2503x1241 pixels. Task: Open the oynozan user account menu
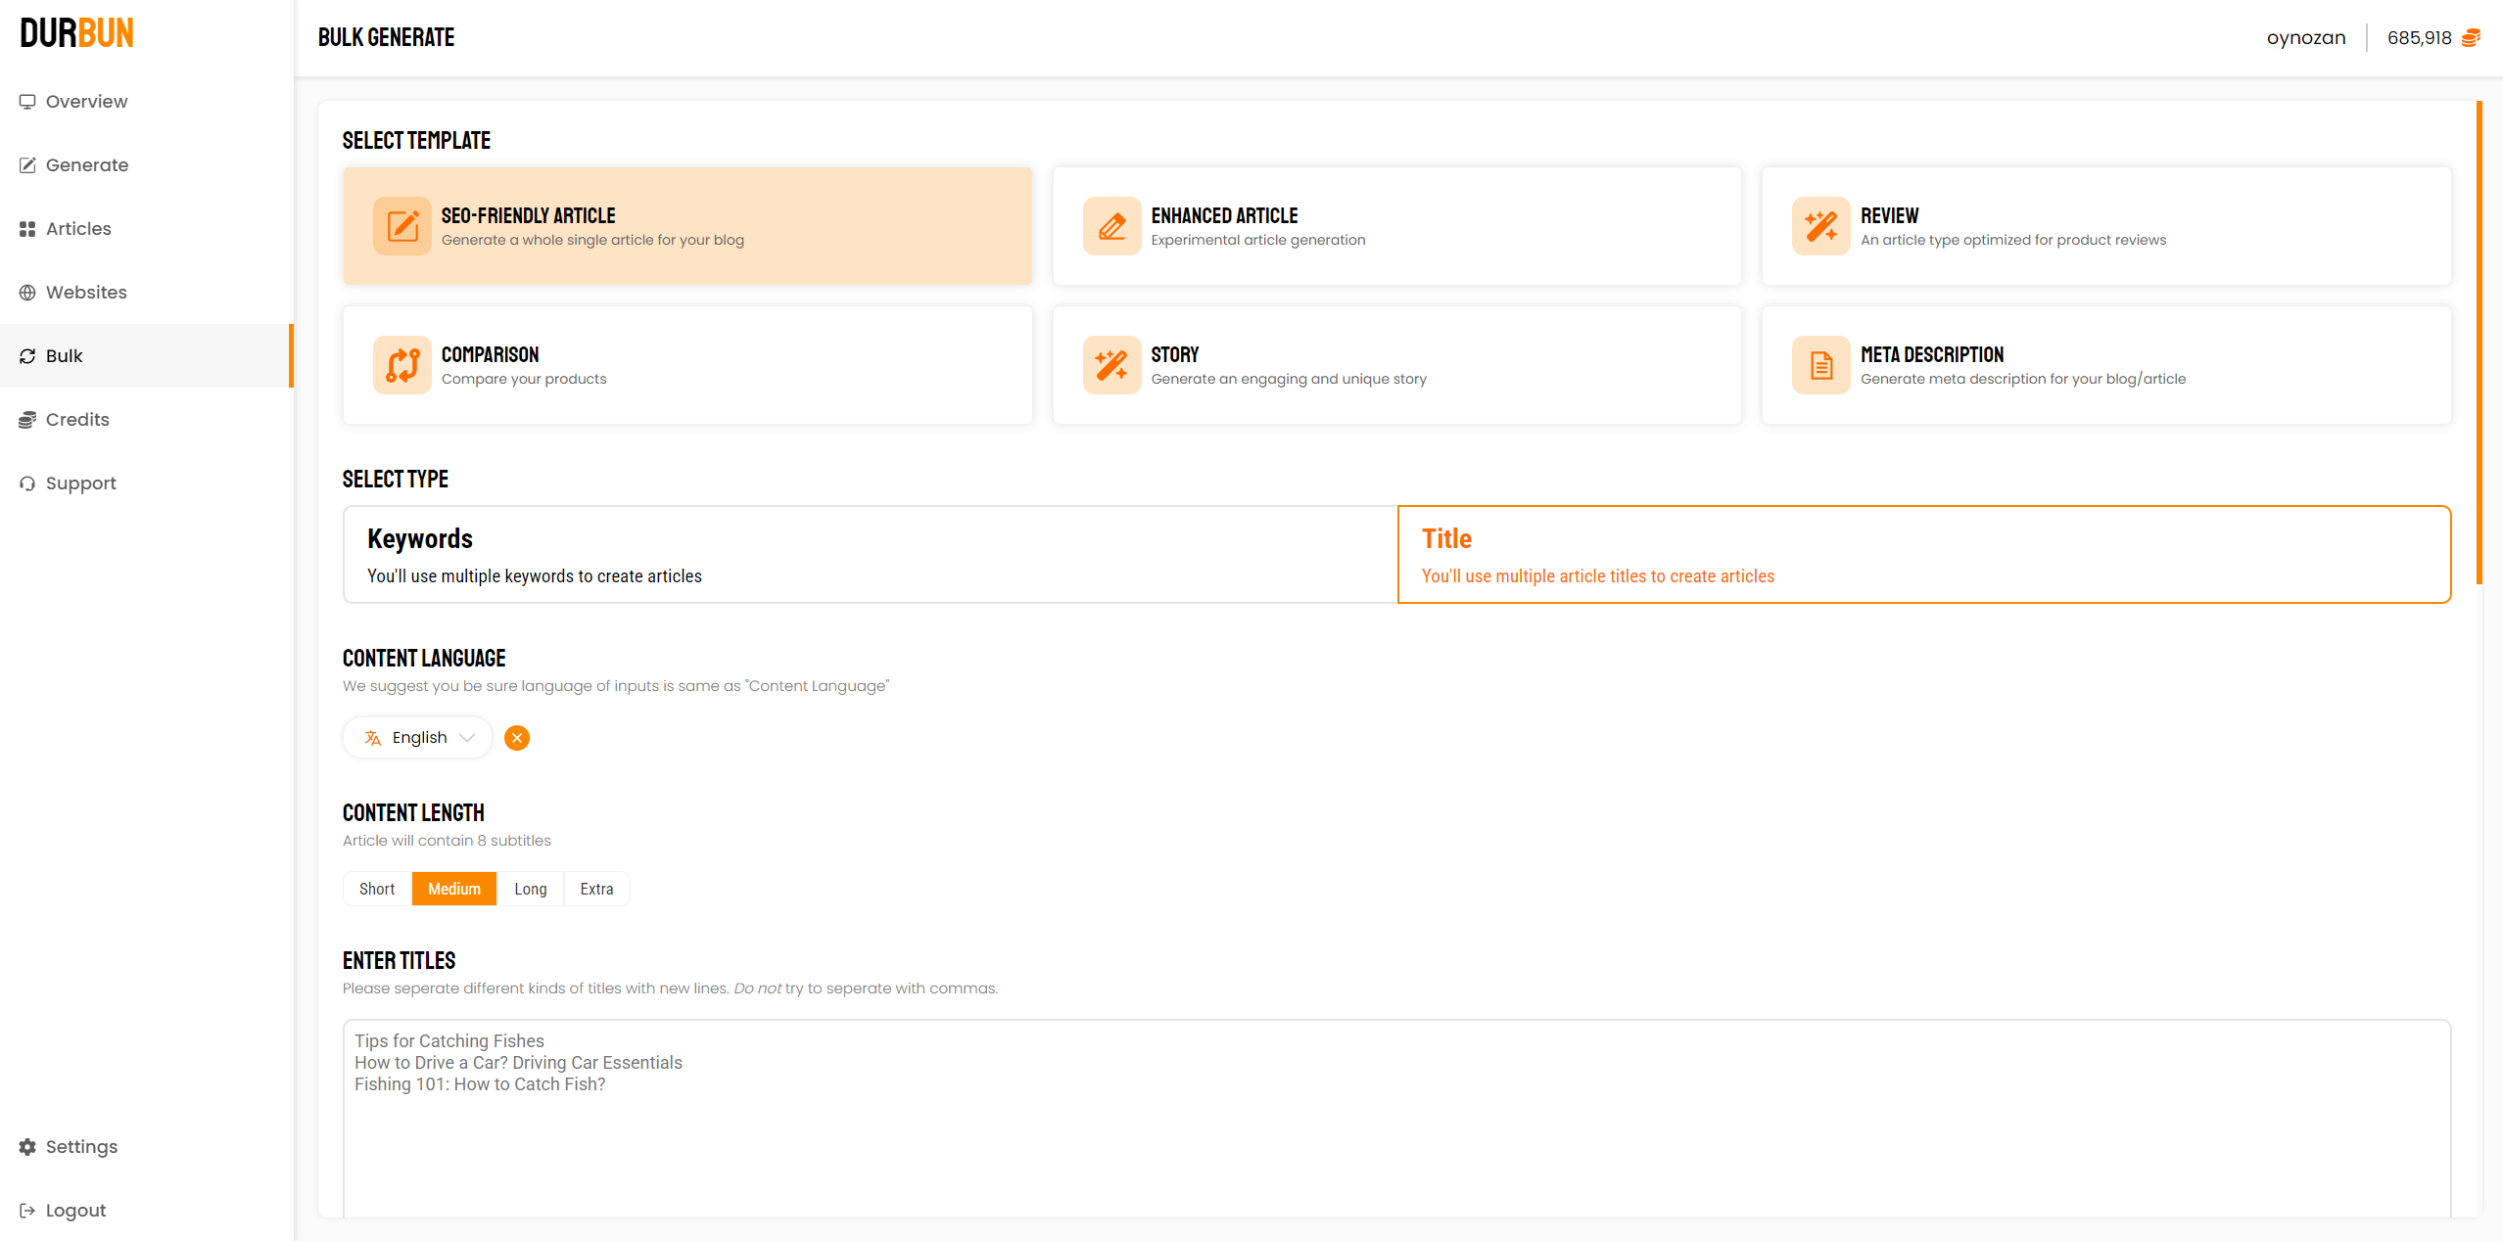[2305, 38]
